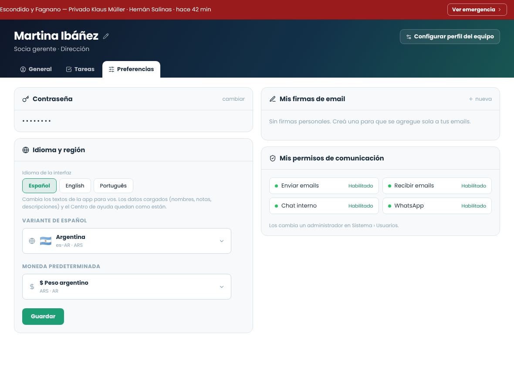Click the sliders icon on Preferencias tab
514x368 pixels.
112,69
